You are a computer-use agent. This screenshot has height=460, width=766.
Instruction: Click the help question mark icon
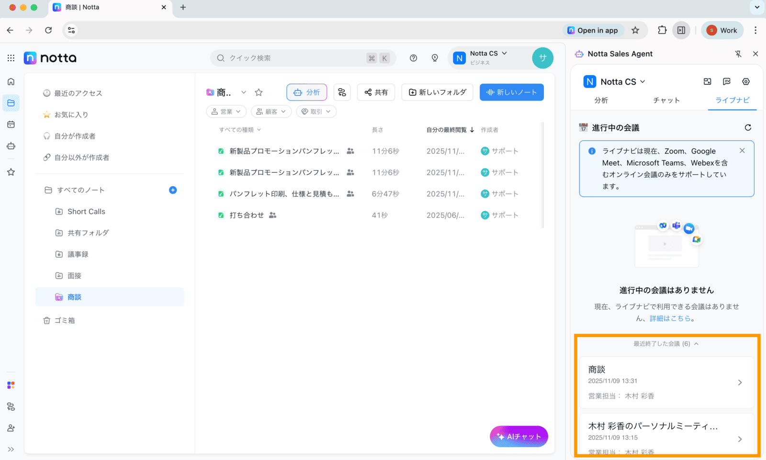coord(413,58)
